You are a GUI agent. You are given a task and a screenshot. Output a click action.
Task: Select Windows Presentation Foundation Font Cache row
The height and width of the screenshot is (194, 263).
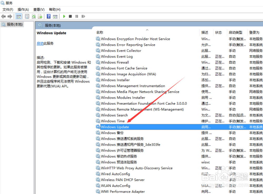(179, 103)
